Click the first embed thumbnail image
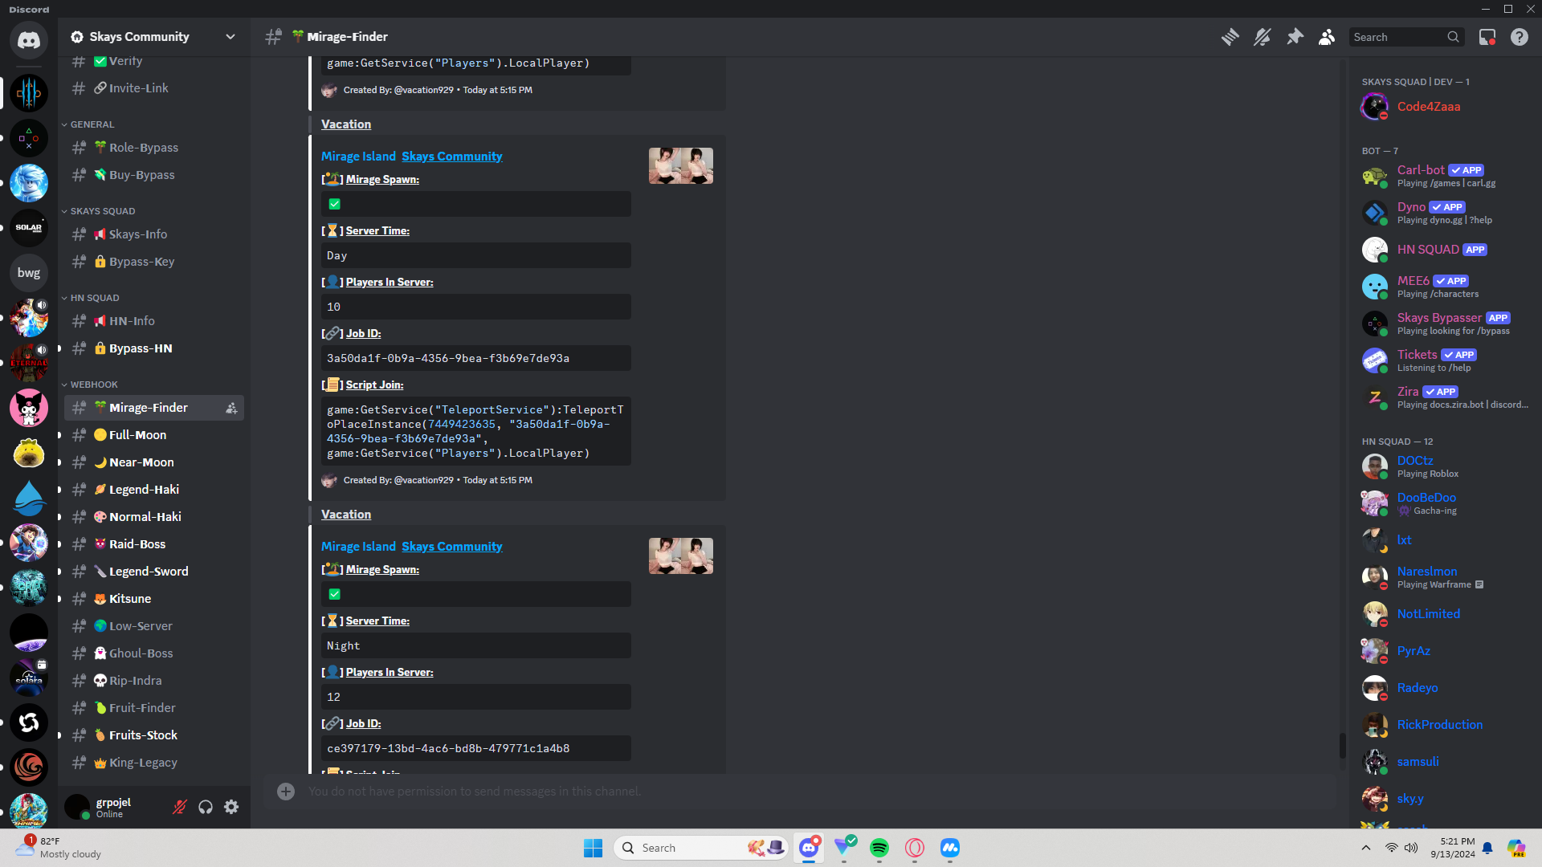This screenshot has height=867, width=1542. pyautogui.click(x=681, y=165)
